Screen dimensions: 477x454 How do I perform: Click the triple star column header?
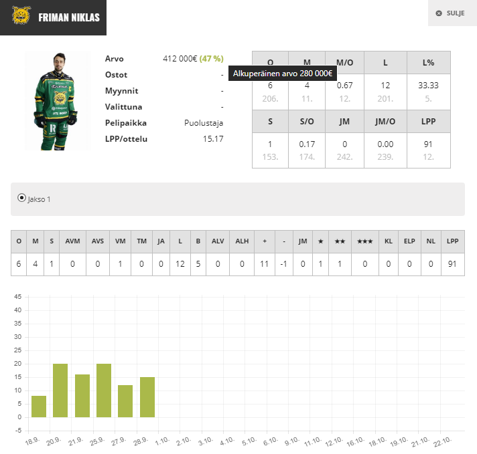364,241
